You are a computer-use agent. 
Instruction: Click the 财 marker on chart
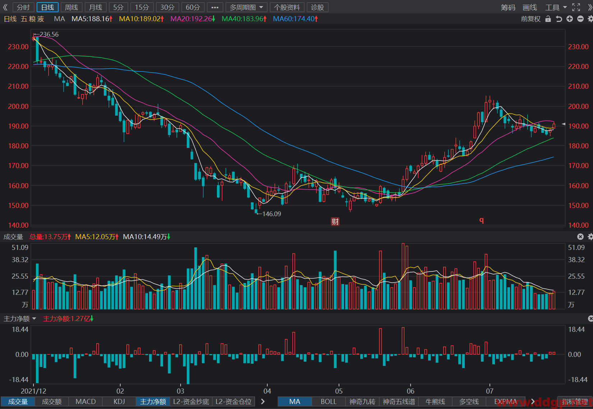click(x=335, y=222)
